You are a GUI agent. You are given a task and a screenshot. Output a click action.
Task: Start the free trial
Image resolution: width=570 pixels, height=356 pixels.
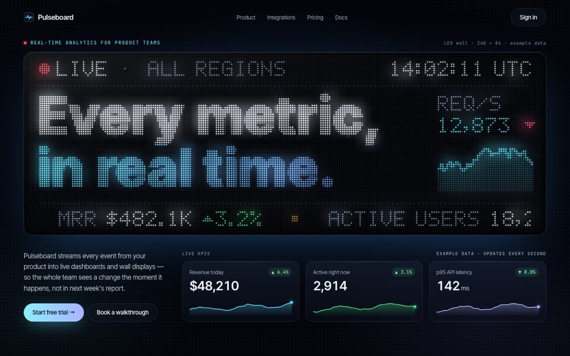53,312
